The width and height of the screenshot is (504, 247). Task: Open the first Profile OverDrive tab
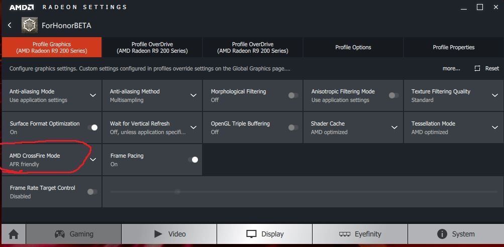pyautogui.click(x=152, y=47)
